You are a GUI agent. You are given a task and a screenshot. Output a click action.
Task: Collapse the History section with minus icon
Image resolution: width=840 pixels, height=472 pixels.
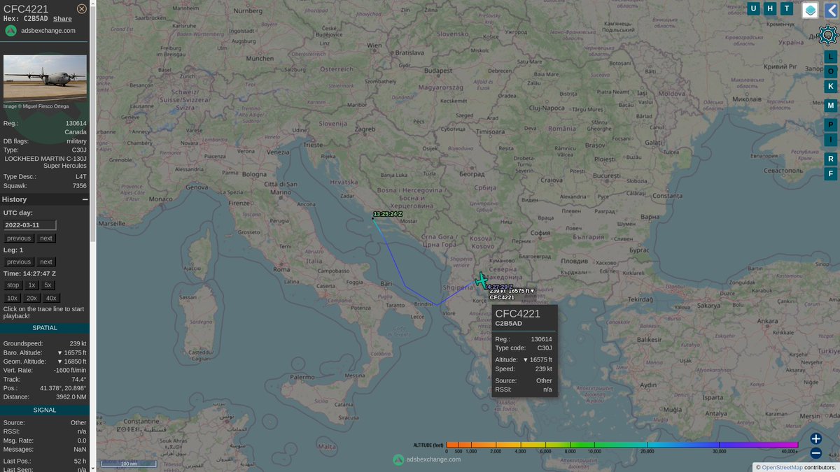tap(85, 199)
